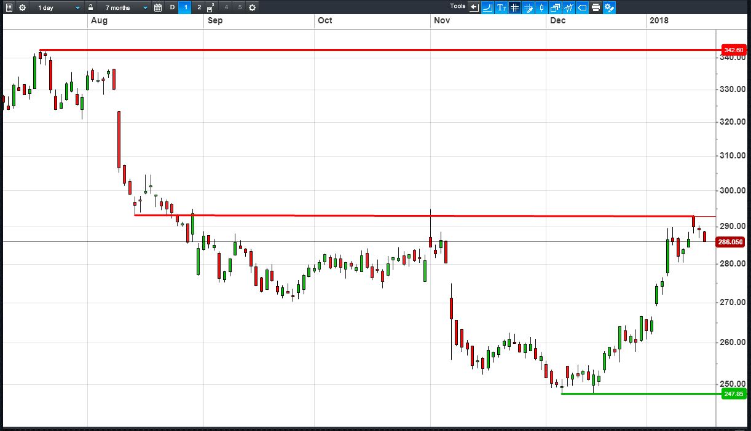Click the Nov axis label

pos(441,21)
